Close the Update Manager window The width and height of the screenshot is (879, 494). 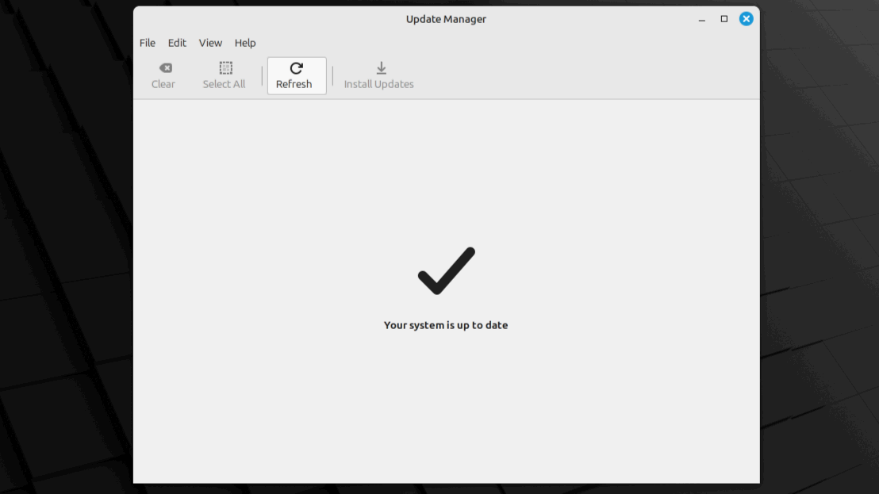[746, 19]
